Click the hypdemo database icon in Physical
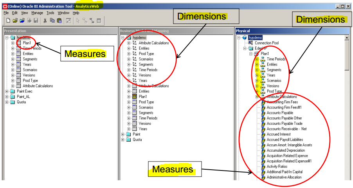 245,38
